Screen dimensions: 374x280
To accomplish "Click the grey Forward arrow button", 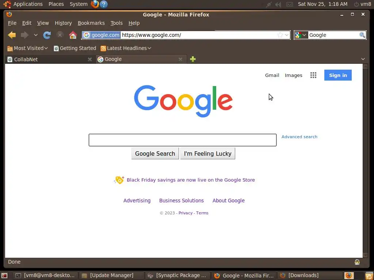I will coord(24,35).
